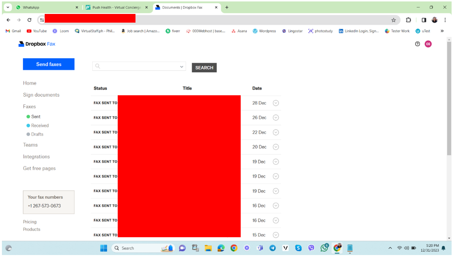This screenshot has height=256, width=454.
Task: Open Windows Start menu
Action: 104,248
